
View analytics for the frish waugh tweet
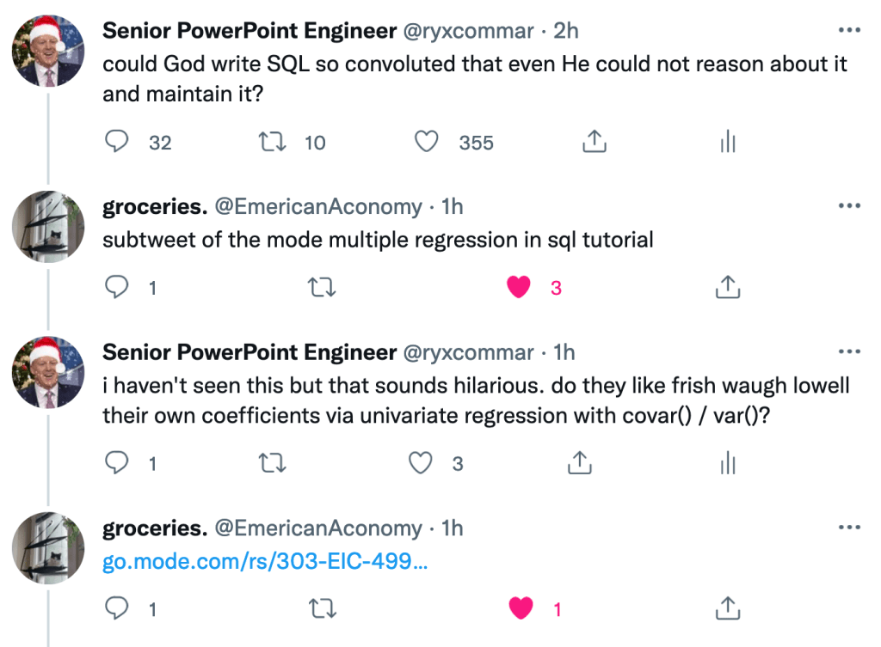(728, 464)
